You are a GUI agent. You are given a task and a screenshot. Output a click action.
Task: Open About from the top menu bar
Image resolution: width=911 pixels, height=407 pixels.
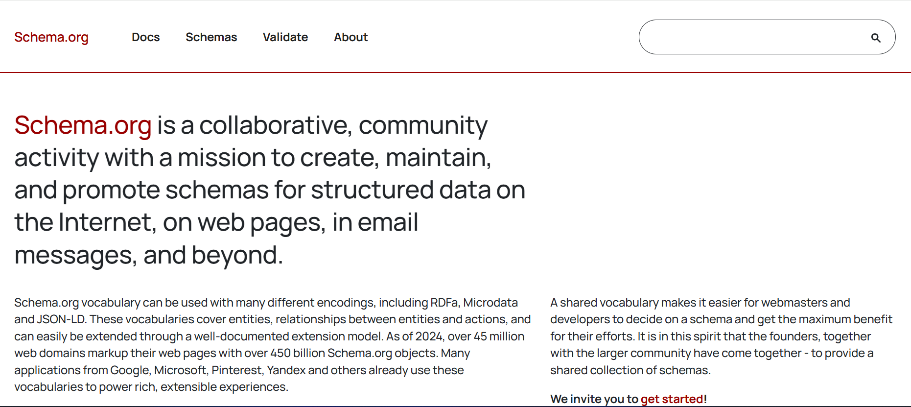click(350, 37)
